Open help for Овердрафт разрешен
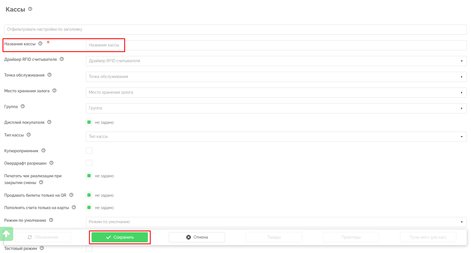 point(51,163)
